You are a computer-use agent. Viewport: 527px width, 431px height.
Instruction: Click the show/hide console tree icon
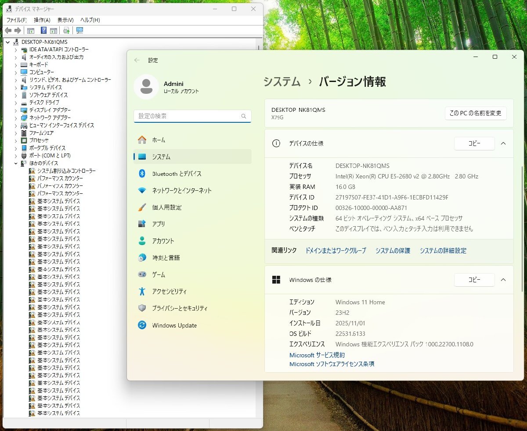[x=31, y=30]
